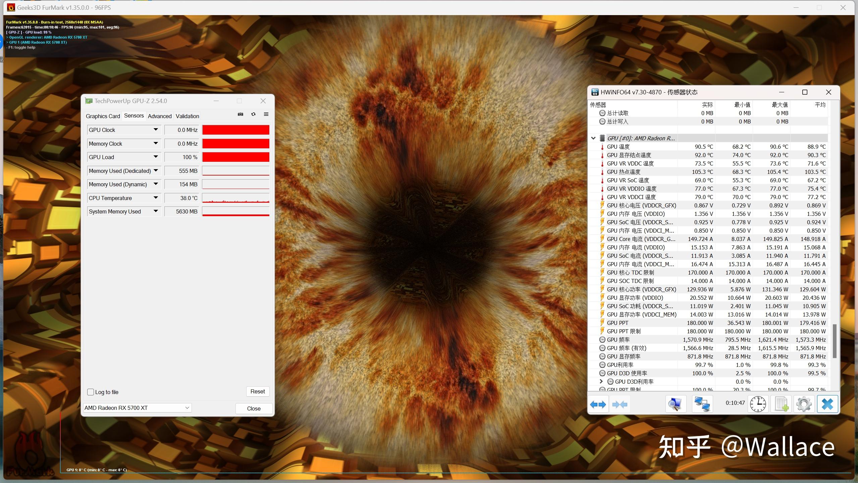
Task: Select AMD Radeon RX 5700 XT from dropdown
Action: [137, 407]
